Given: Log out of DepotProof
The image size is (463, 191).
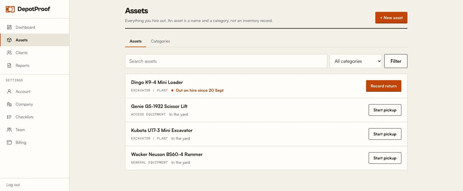Looking at the screenshot, I should click(13, 185).
